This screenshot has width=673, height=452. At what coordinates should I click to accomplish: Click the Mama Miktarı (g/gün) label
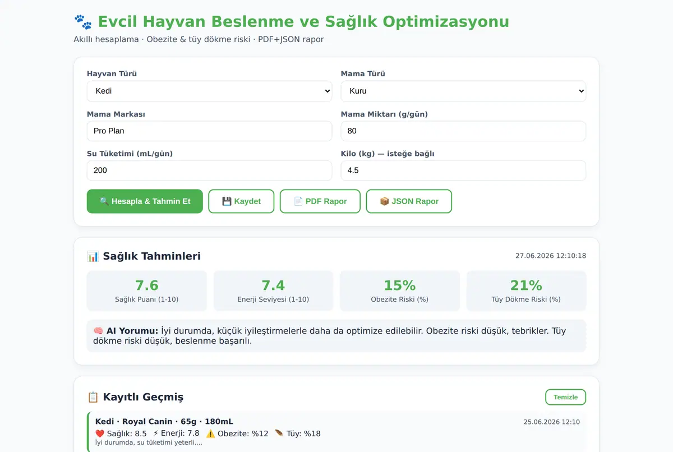(384, 114)
